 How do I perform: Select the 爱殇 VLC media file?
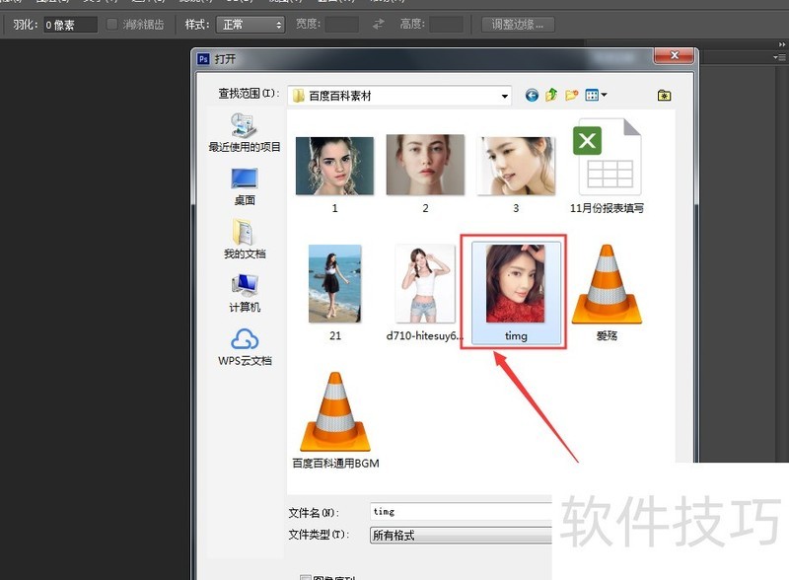607,292
